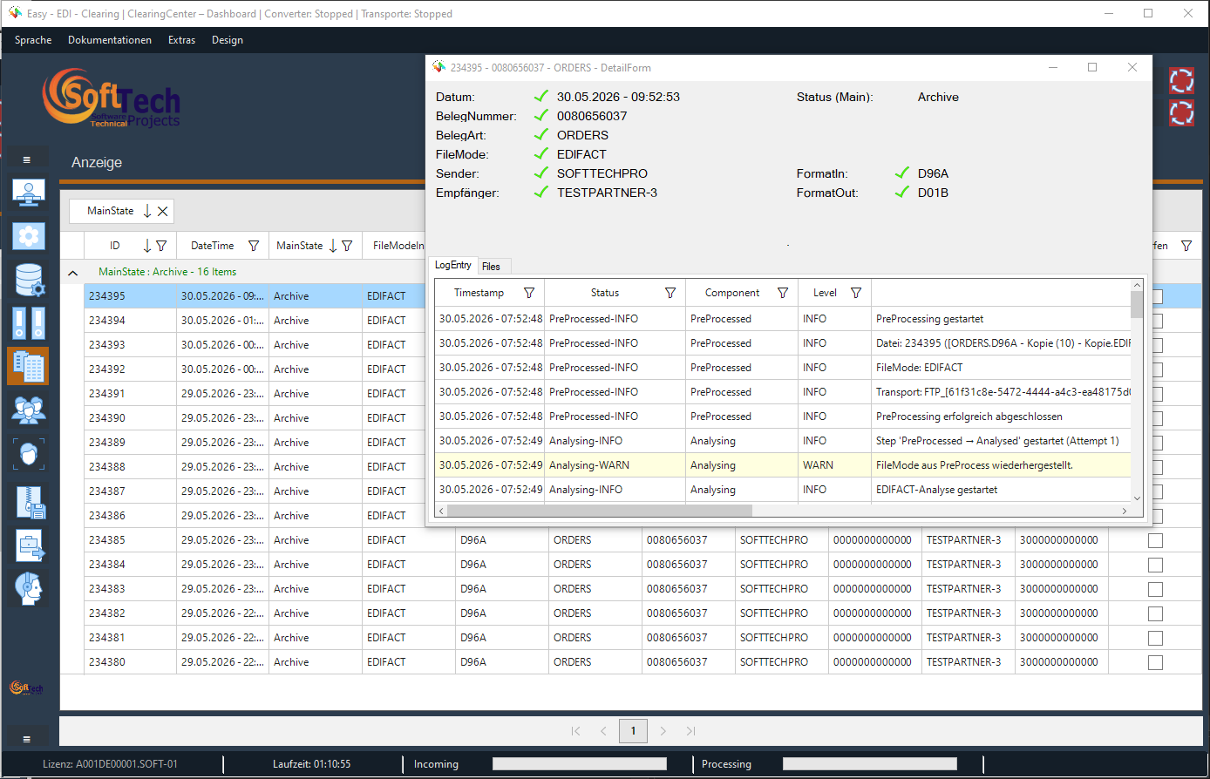The image size is (1210, 779).
Task: Click the Processing progress bar
Action: click(870, 764)
